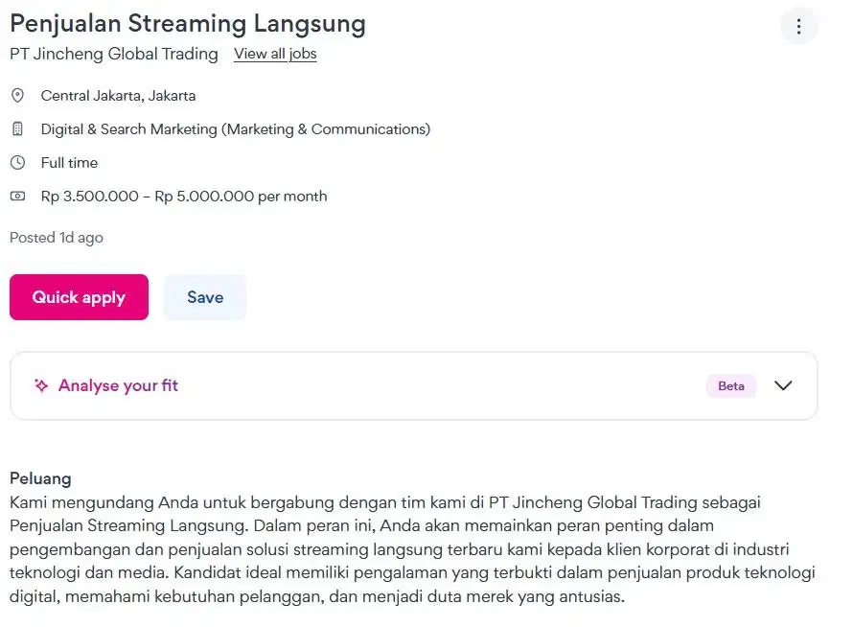Image resolution: width=853 pixels, height=627 pixels.
Task: Click Quick apply for this job
Action: click(79, 297)
